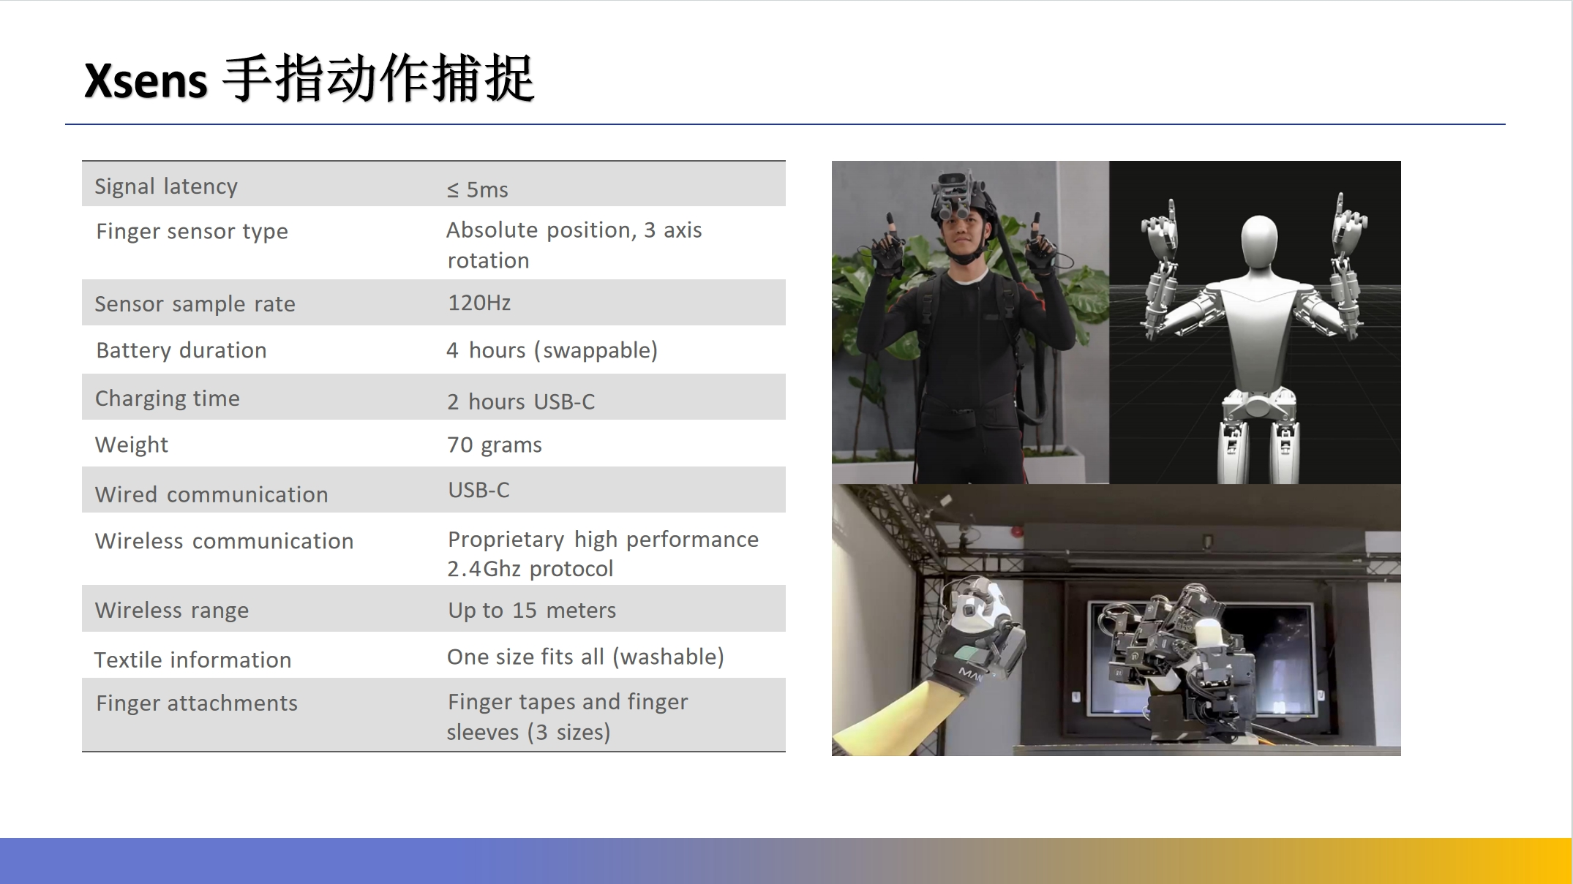1573x884 pixels.
Task: Click the '2 hours USB-C' value
Action: click(x=521, y=401)
